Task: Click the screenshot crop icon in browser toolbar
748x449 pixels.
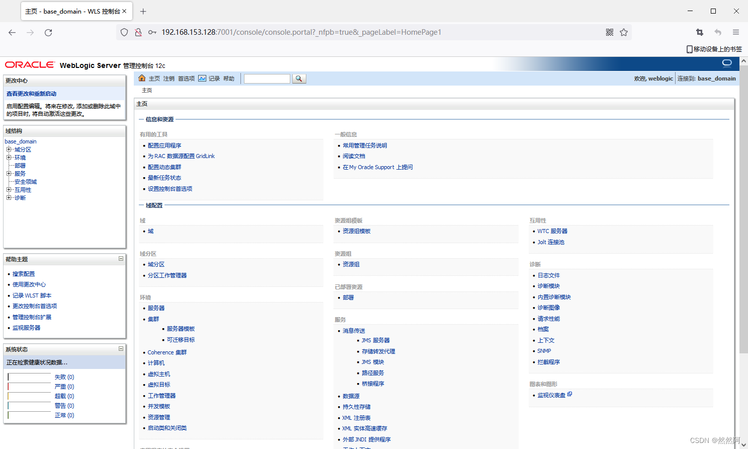Action: click(x=700, y=32)
